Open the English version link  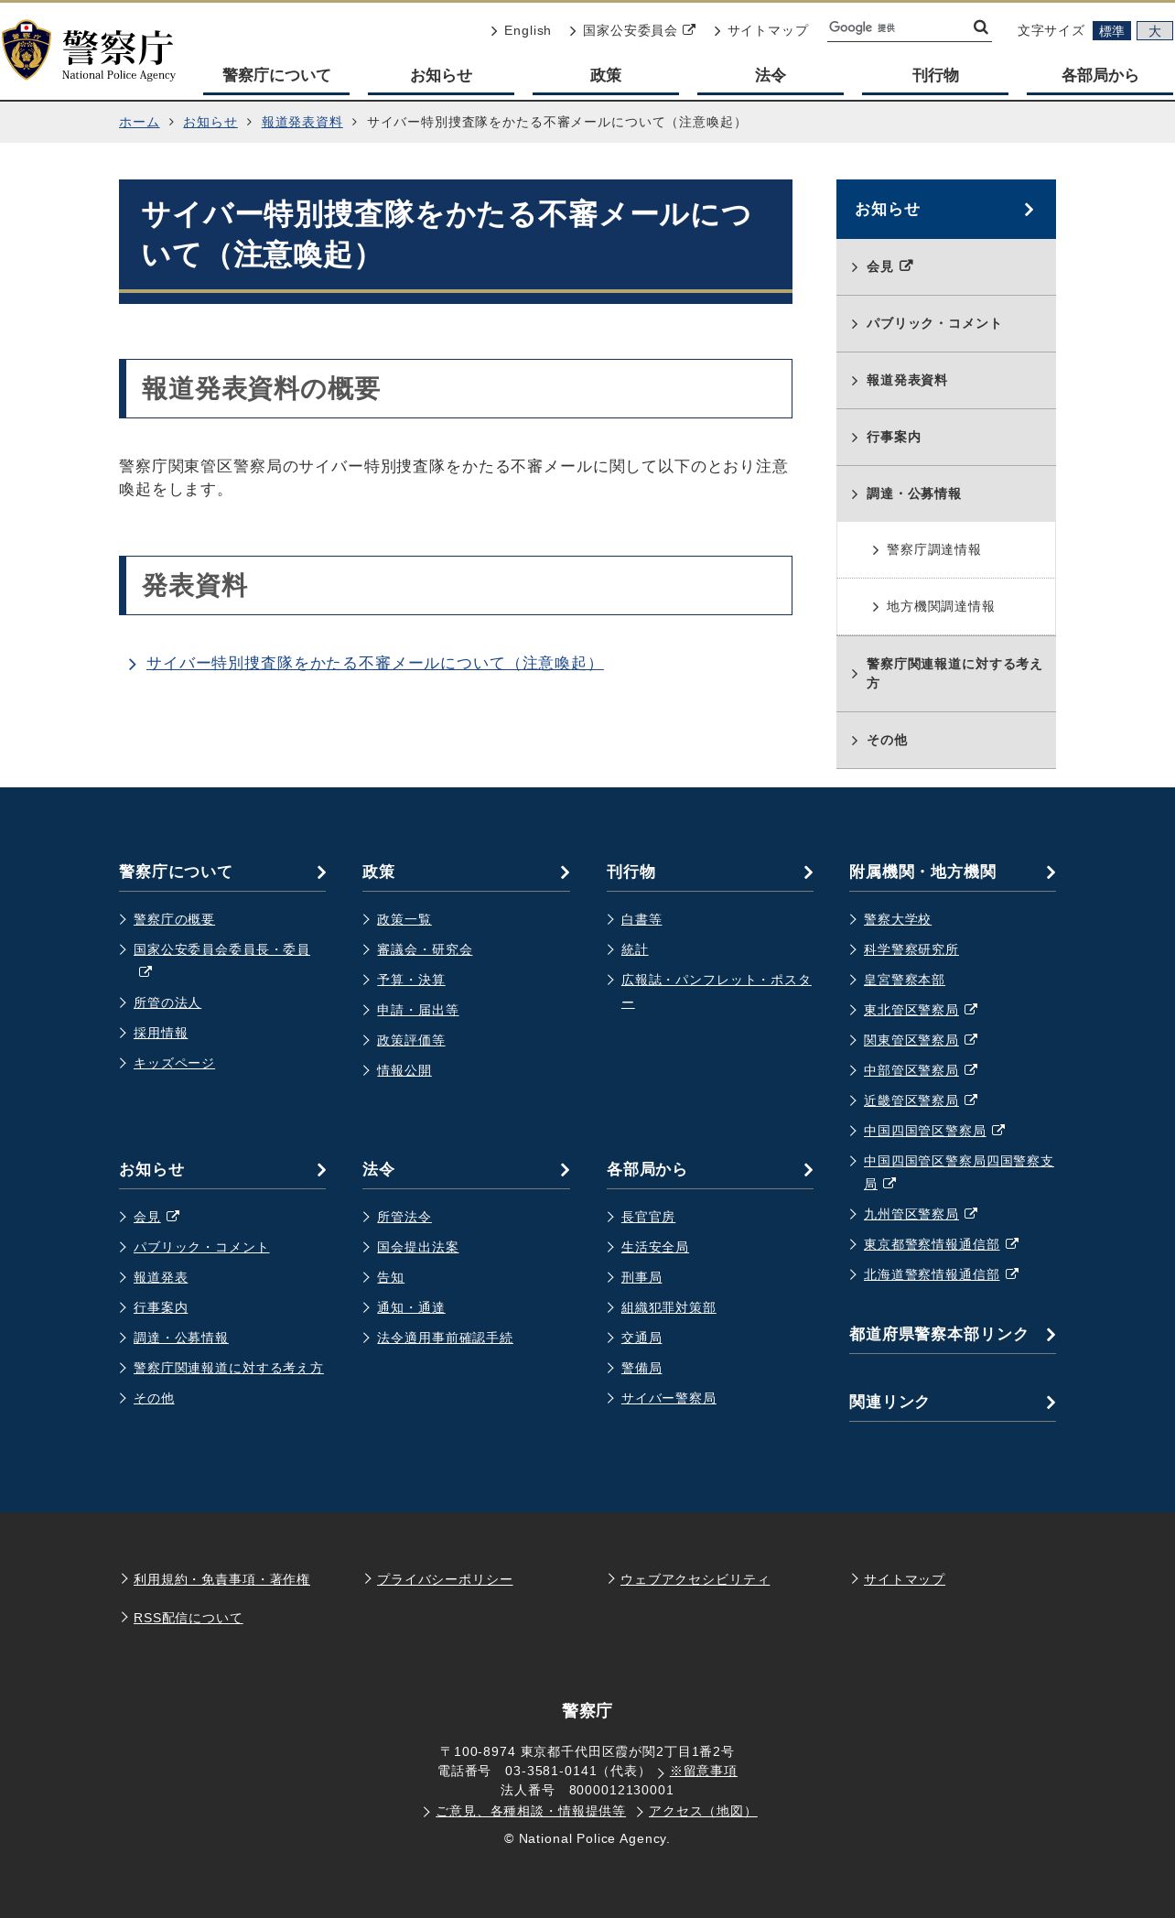tap(527, 30)
